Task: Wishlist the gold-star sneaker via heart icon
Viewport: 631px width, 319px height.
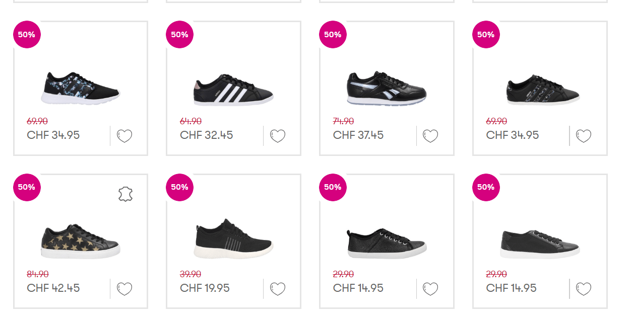Action: coord(124,289)
